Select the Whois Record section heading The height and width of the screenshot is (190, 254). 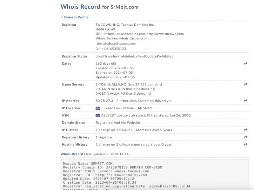[x=72, y=154]
